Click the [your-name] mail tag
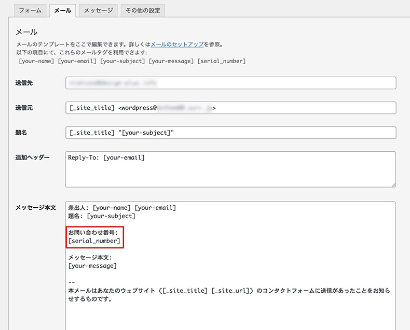Viewport: 410px width, 330px height. tap(36, 61)
